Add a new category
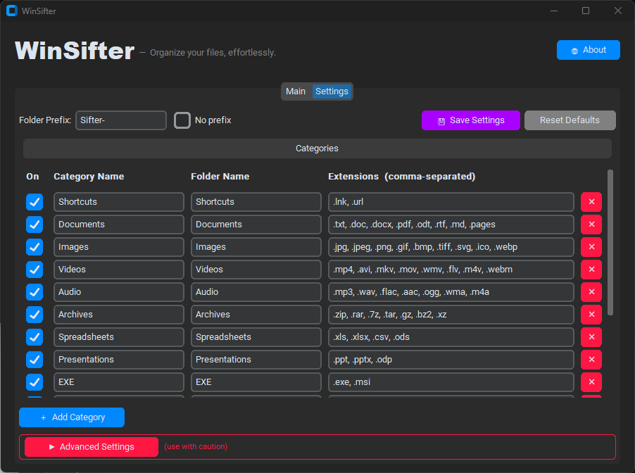 [x=72, y=417]
